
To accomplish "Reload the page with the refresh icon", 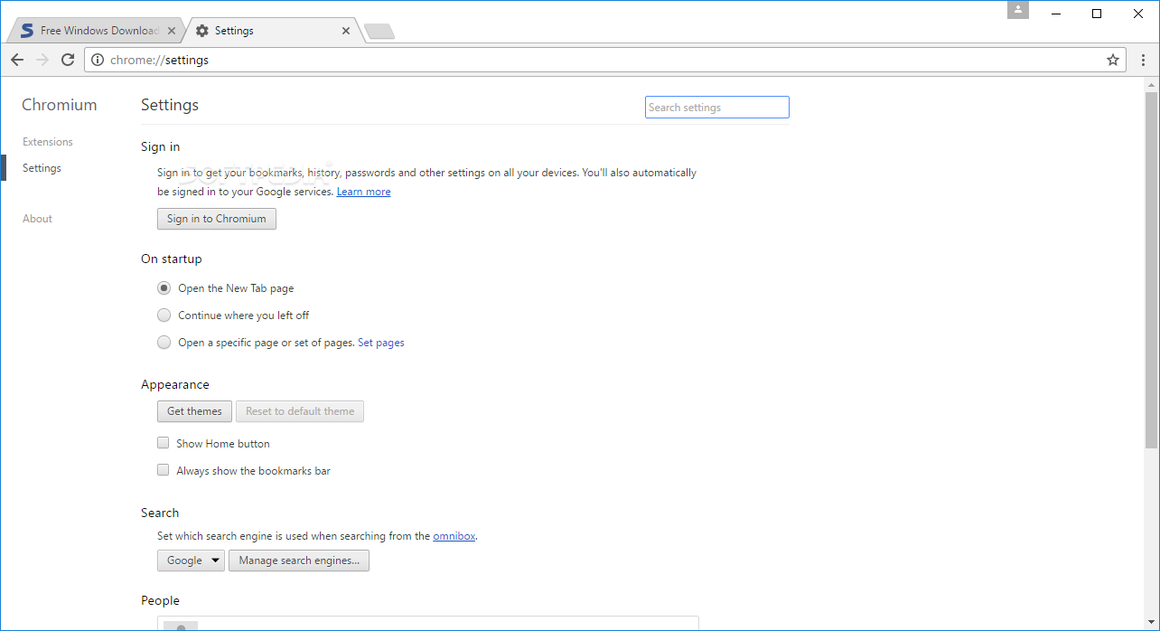I will 68,60.
